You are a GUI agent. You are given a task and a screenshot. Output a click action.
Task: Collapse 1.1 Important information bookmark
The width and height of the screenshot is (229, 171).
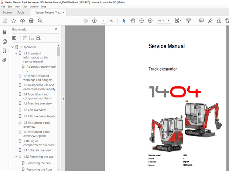(16, 54)
